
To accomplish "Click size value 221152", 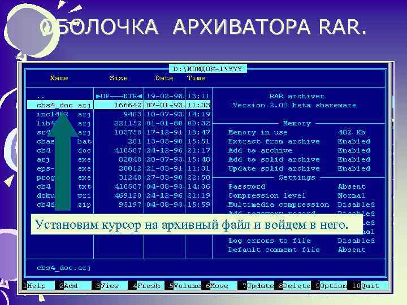I will (x=128, y=123).
